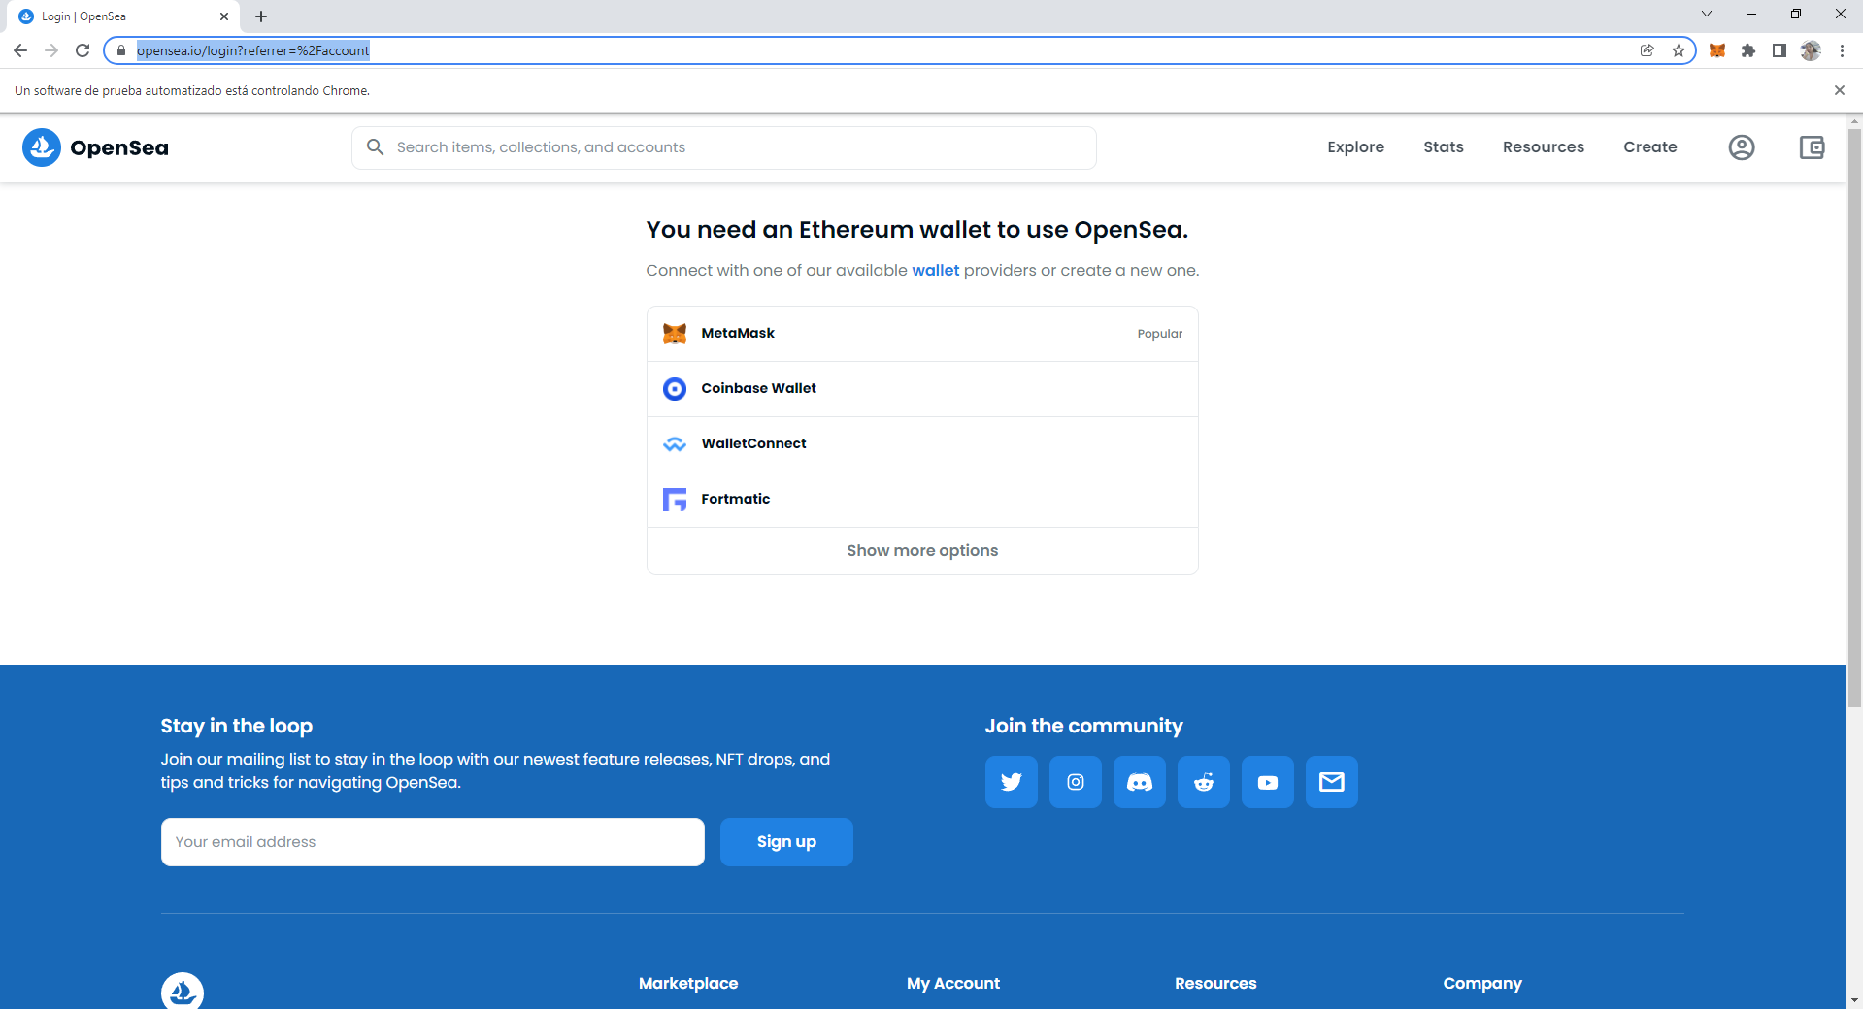Reload the page

(x=83, y=50)
